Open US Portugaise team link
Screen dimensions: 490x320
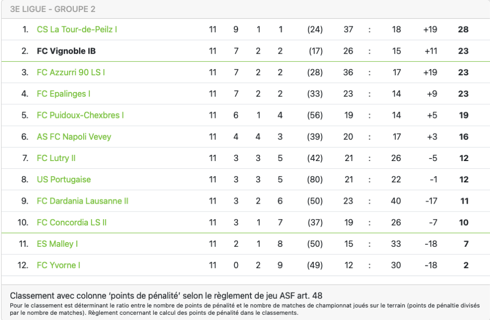pos(64,180)
